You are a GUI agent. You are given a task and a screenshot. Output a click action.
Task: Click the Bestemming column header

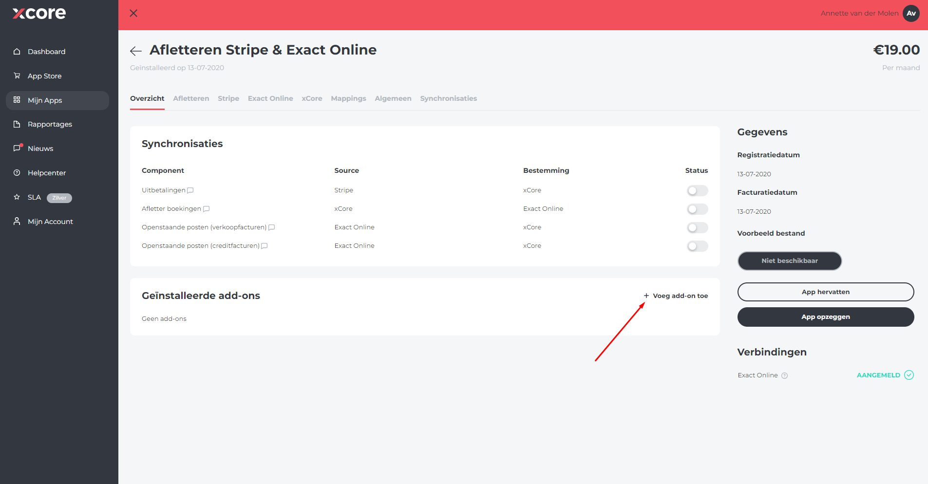coord(546,170)
